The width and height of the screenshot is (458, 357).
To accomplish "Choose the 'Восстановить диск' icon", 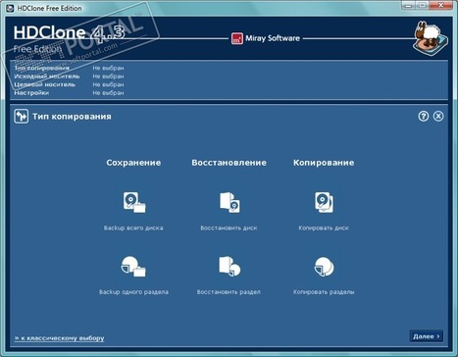I will (x=229, y=202).
